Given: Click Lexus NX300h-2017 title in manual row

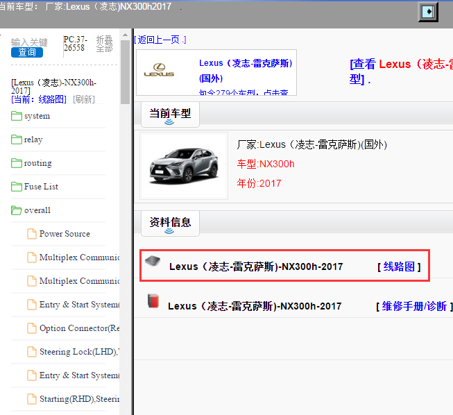Looking at the screenshot, I should coord(255,306).
